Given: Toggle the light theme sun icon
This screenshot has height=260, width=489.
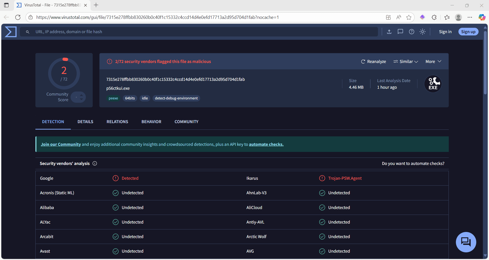Looking at the screenshot, I should (x=423, y=32).
